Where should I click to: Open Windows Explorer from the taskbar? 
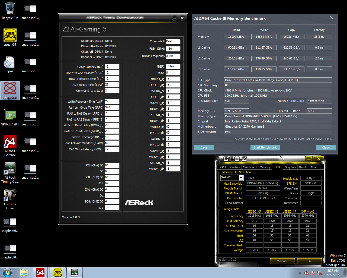click(24, 273)
